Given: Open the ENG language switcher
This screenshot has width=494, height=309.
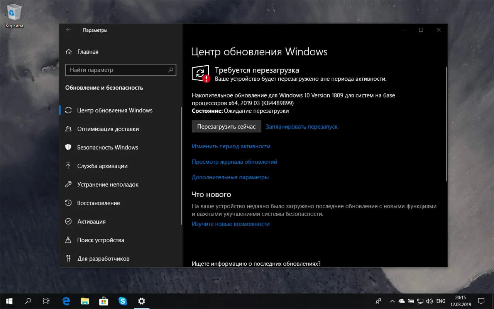Looking at the screenshot, I should [441, 301].
